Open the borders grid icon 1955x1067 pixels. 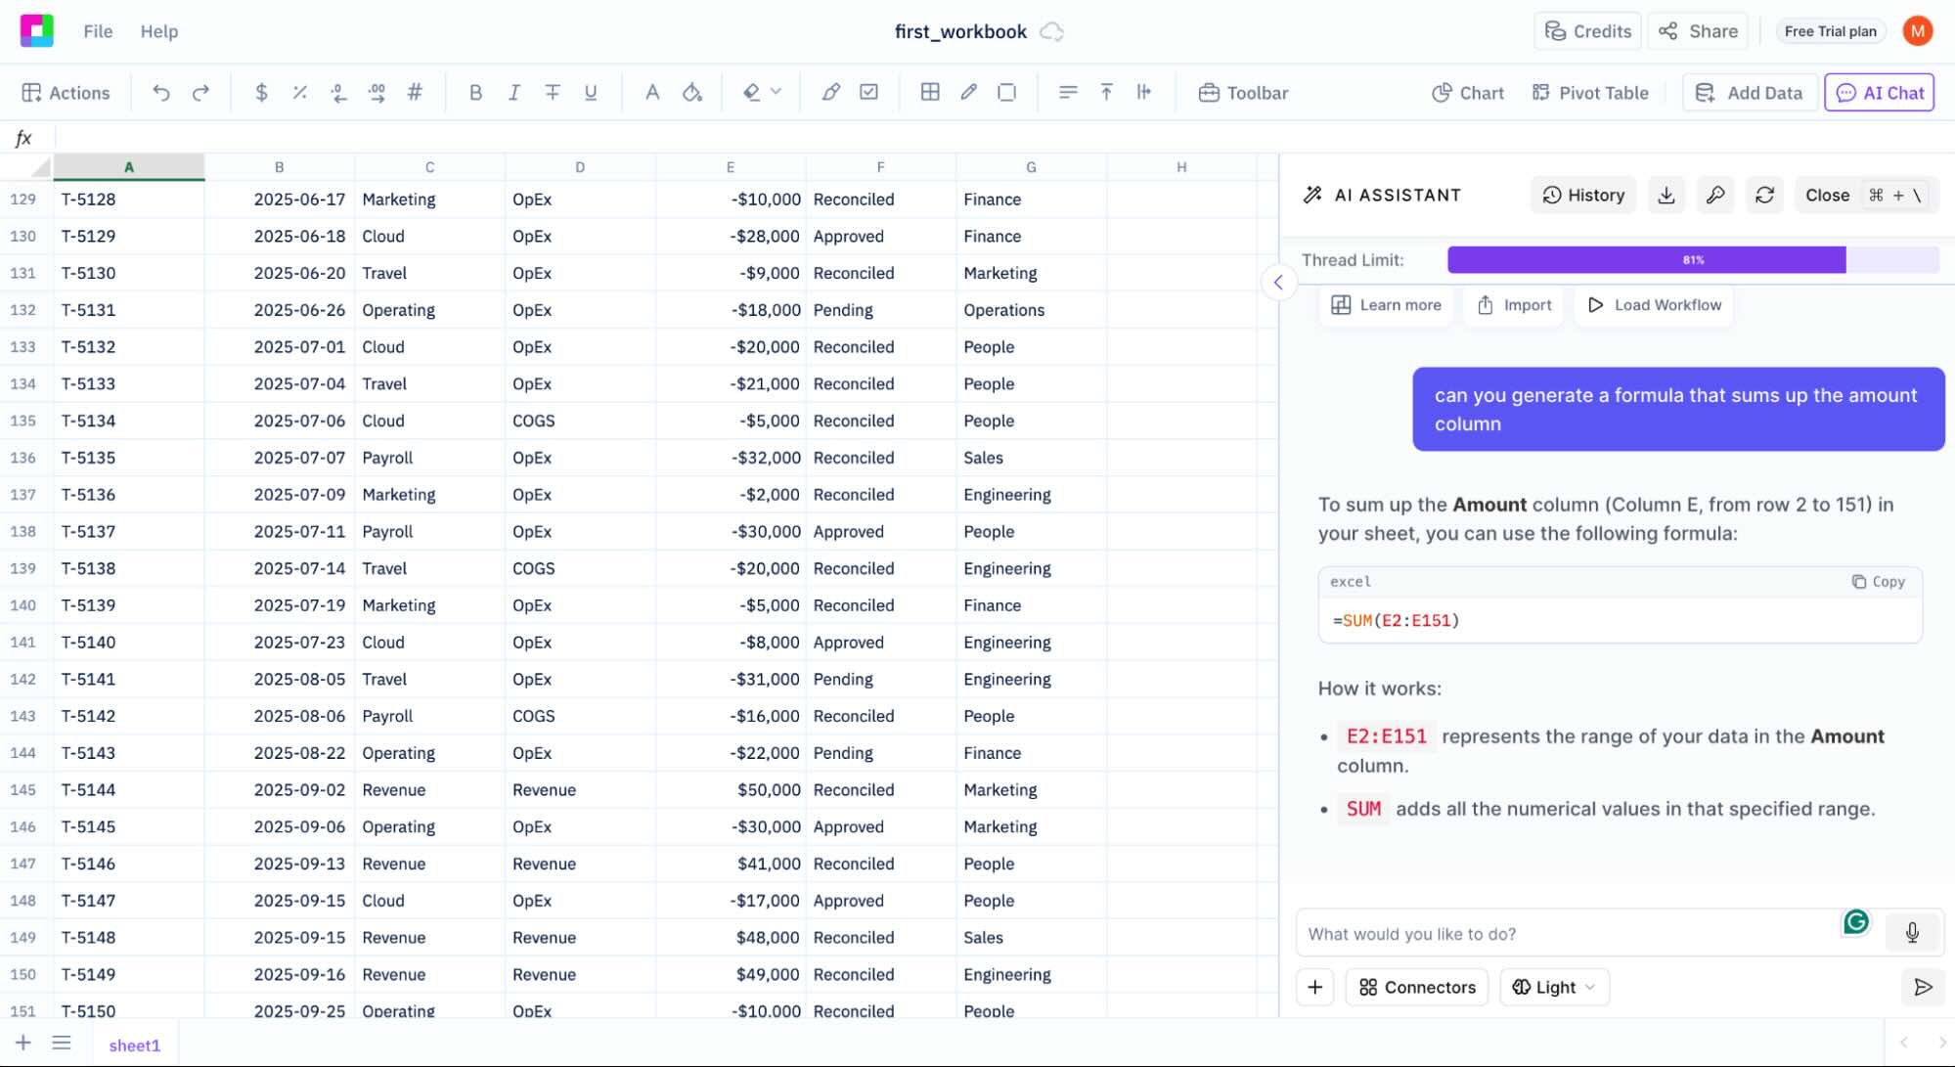930,93
